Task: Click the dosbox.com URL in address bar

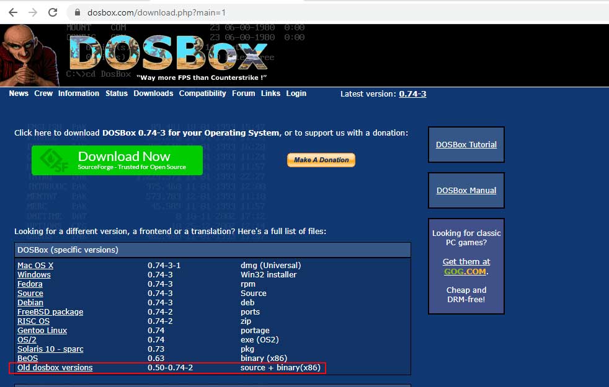Action: tap(156, 12)
